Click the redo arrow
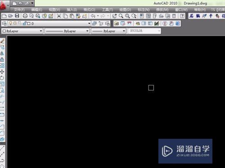 click(103, 16)
